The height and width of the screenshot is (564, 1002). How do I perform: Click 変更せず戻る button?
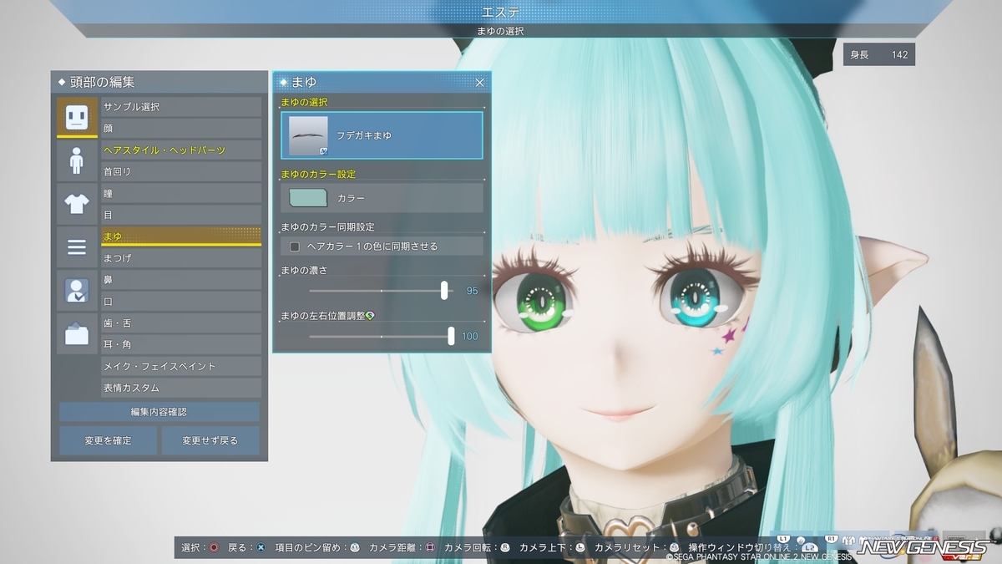pos(210,440)
